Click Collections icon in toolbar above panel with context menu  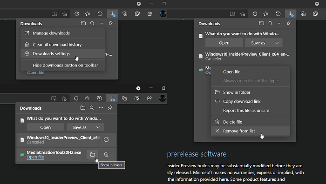[303, 14]
